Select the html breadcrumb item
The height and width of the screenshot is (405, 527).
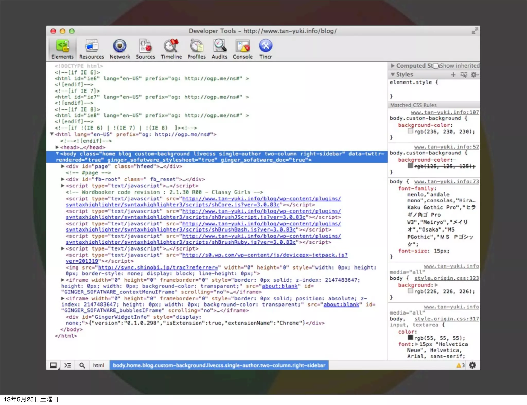99,365
